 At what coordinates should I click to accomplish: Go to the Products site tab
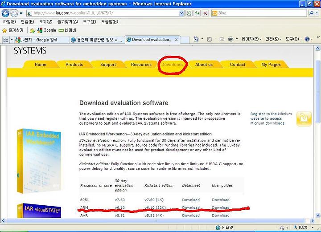[74, 65]
